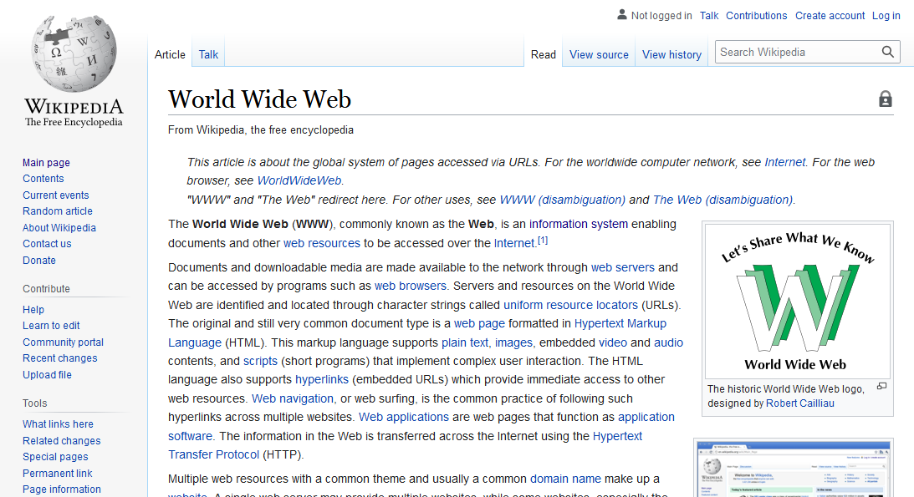914x497 pixels.
Task: Follow the web servers link
Action: pyautogui.click(x=622, y=267)
